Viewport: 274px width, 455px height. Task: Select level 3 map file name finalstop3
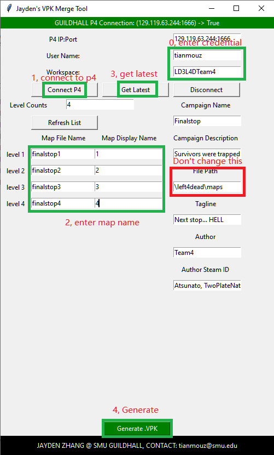[63, 187]
